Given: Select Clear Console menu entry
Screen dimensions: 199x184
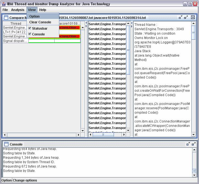Looking at the screenshot, I should [43, 22].
